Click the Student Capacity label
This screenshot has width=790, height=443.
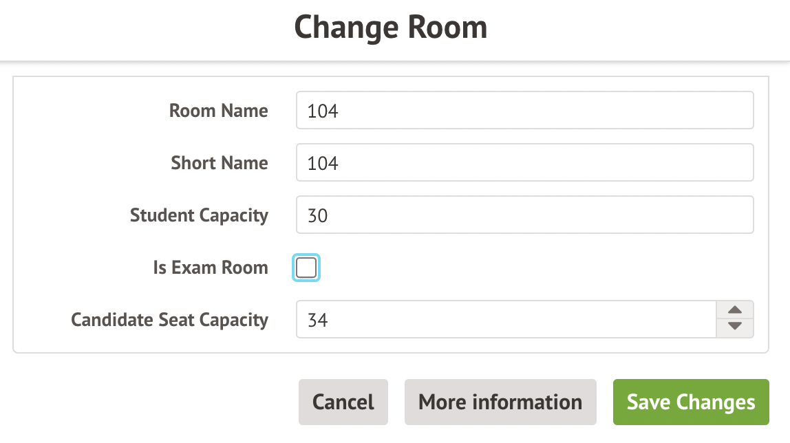(199, 215)
